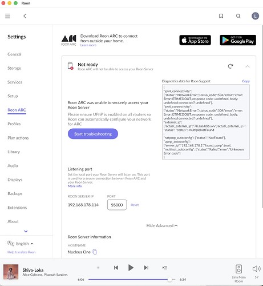Open Storage settings
Viewport: 263px width, 286px height.
click(14, 68)
